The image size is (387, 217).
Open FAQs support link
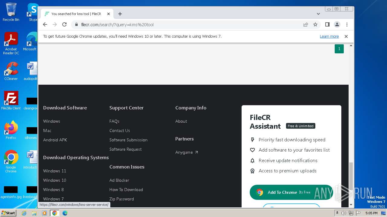(x=114, y=121)
